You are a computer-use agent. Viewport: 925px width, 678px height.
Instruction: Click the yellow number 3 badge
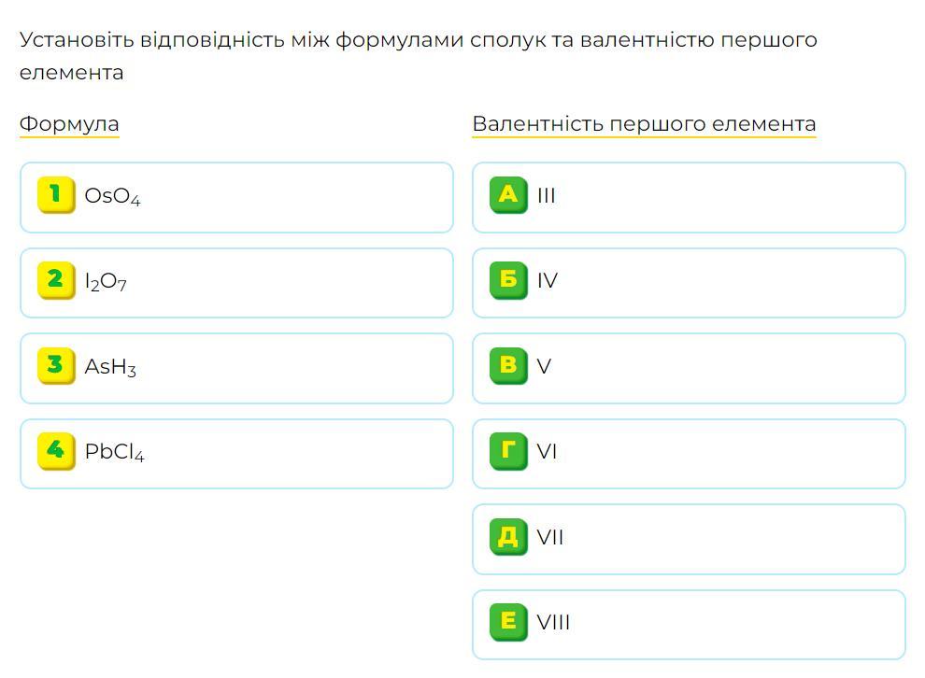(55, 366)
